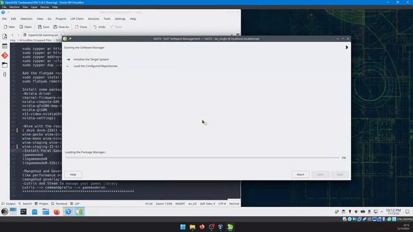Screen dimensions: 413x232
Task: Open the Edit menu in Kate
Action: pos(14,19)
